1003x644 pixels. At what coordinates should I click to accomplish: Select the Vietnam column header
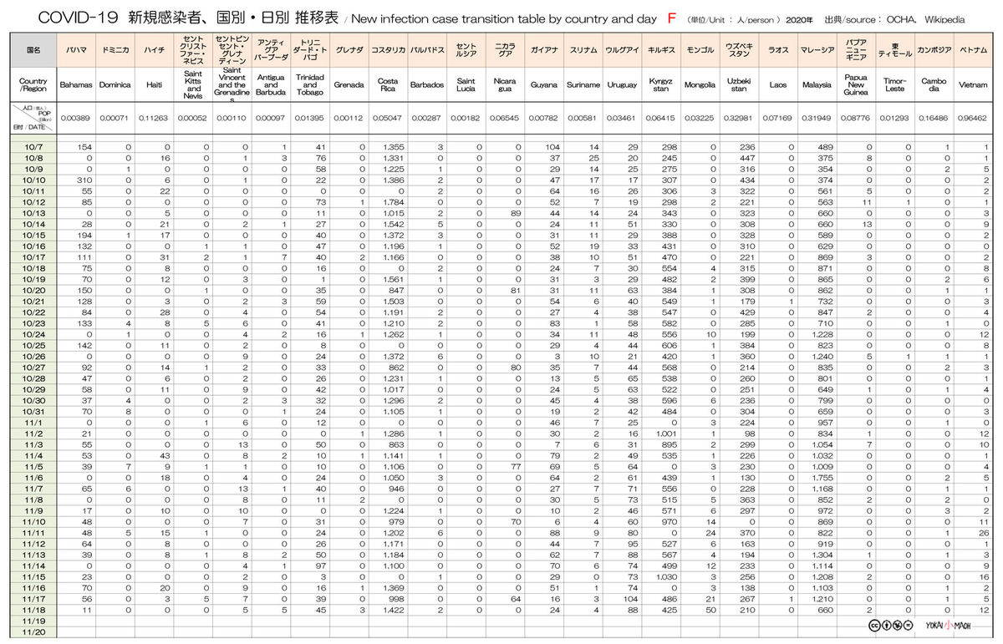(973, 84)
